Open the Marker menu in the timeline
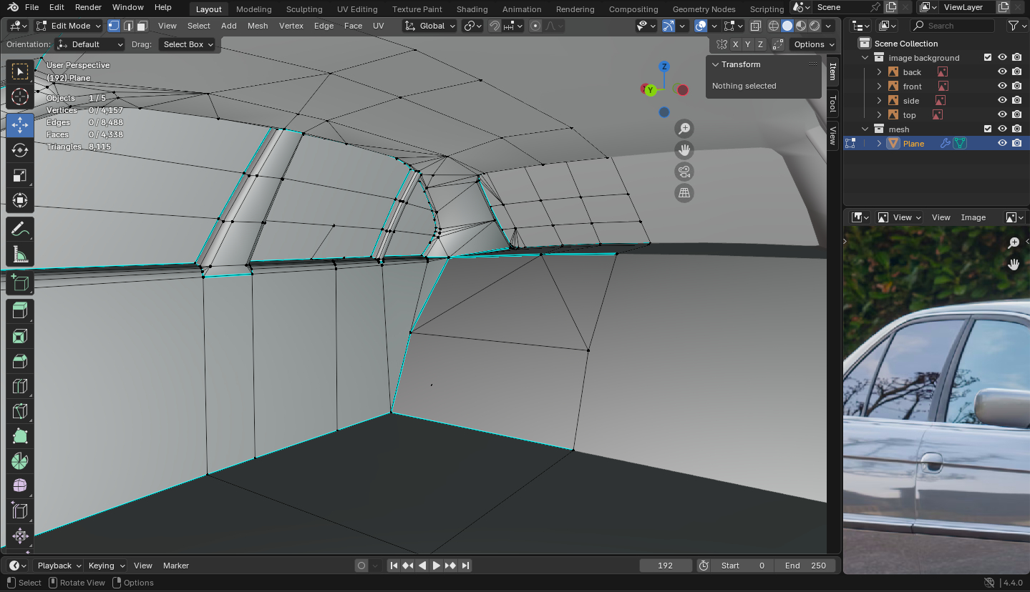1030x592 pixels. click(x=176, y=566)
